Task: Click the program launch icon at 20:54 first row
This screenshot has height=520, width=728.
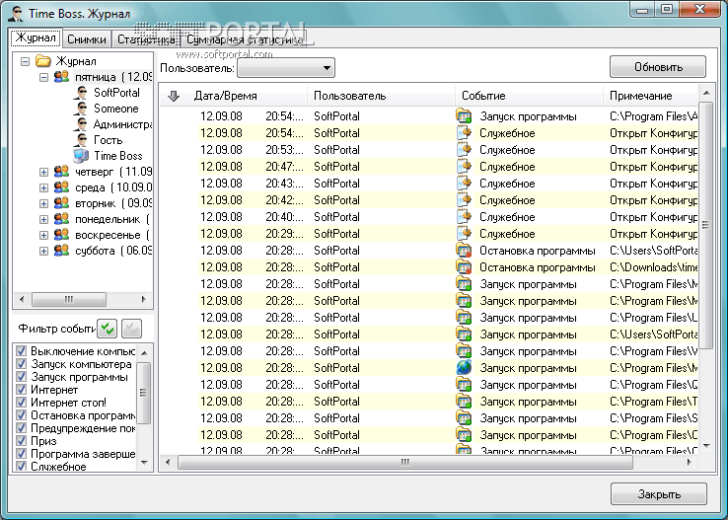Action: 464,116
